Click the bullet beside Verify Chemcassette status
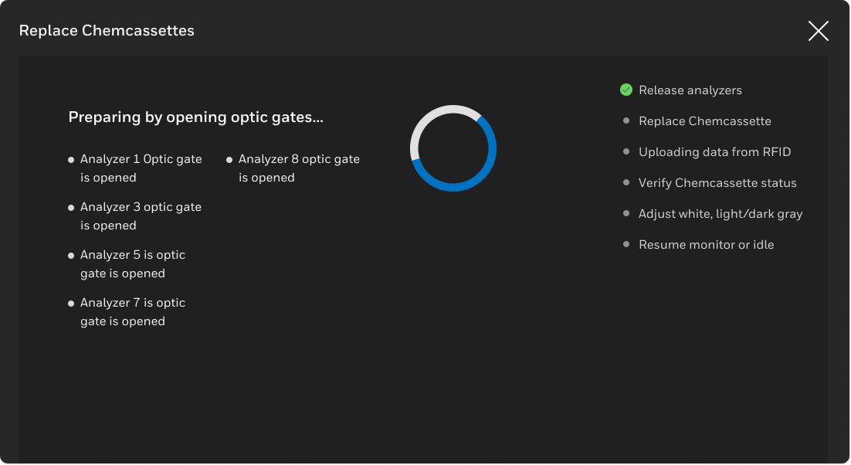This screenshot has width=851, height=465. [x=626, y=182]
